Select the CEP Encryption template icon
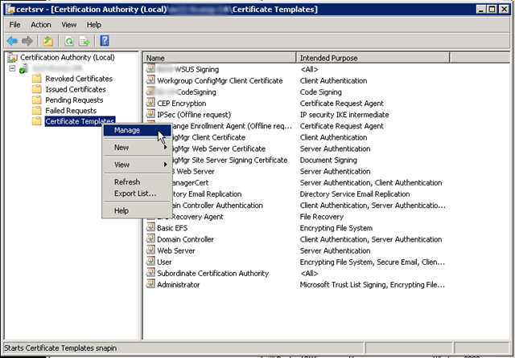This screenshot has height=358, width=515. (x=150, y=104)
